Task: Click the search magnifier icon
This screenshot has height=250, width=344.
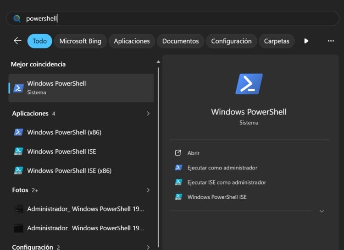Action: [x=17, y=19]
